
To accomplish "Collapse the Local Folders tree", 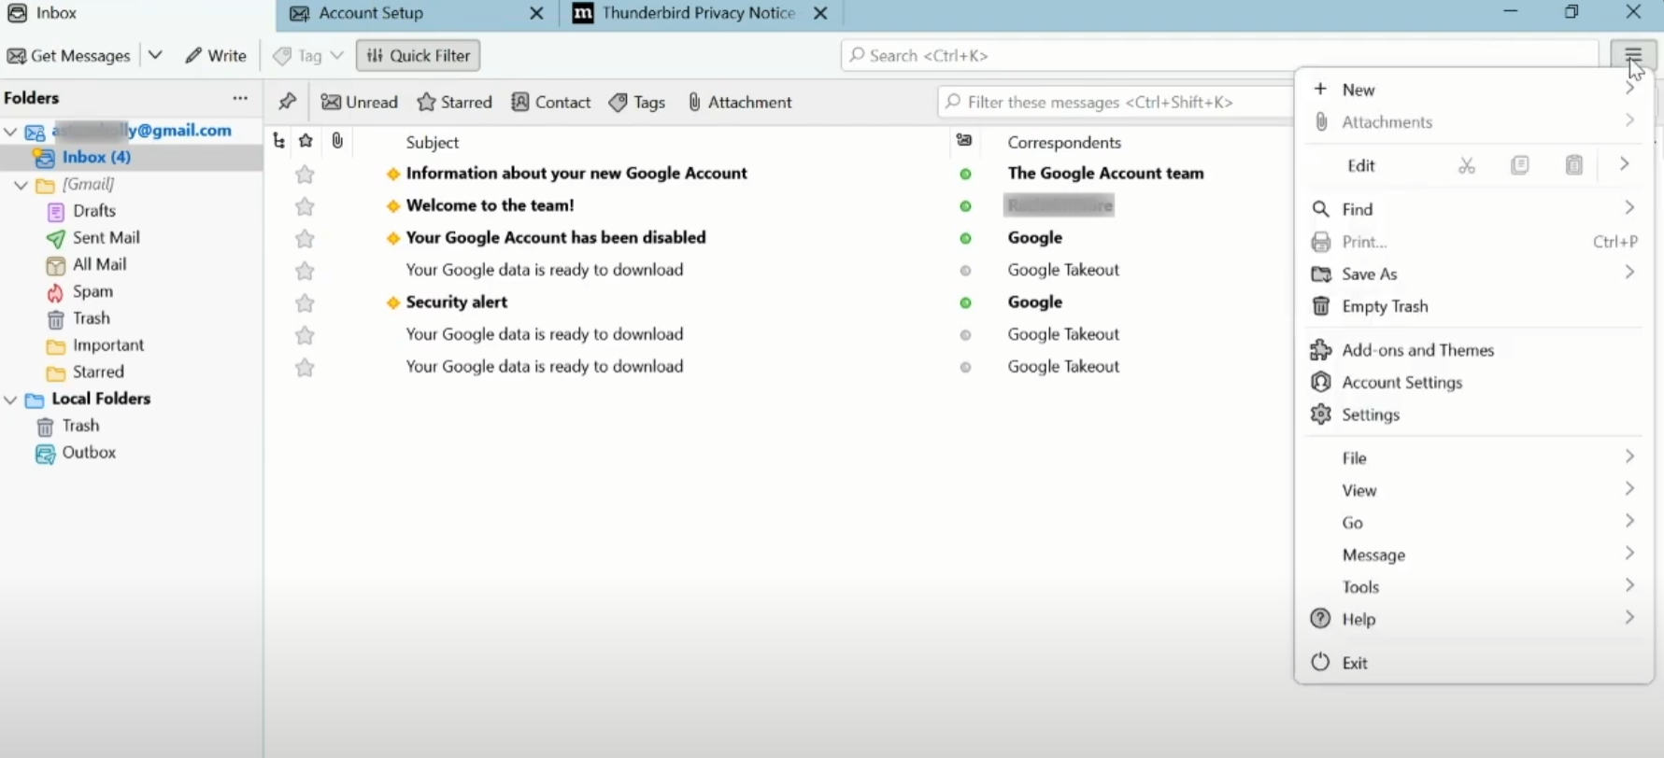I will (x=10, y=400).
